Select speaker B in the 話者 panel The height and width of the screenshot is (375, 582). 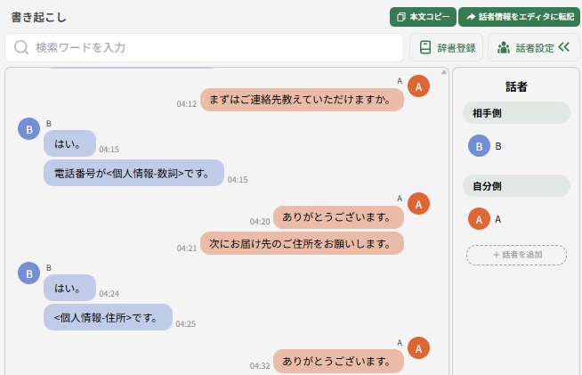coord(485,146)
